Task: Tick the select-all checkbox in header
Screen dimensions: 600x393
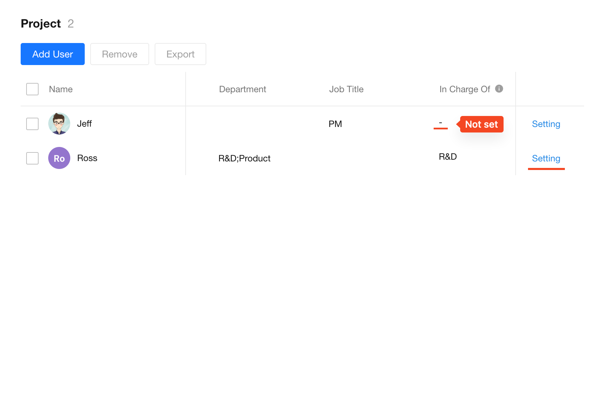Action: coord(32,89)
